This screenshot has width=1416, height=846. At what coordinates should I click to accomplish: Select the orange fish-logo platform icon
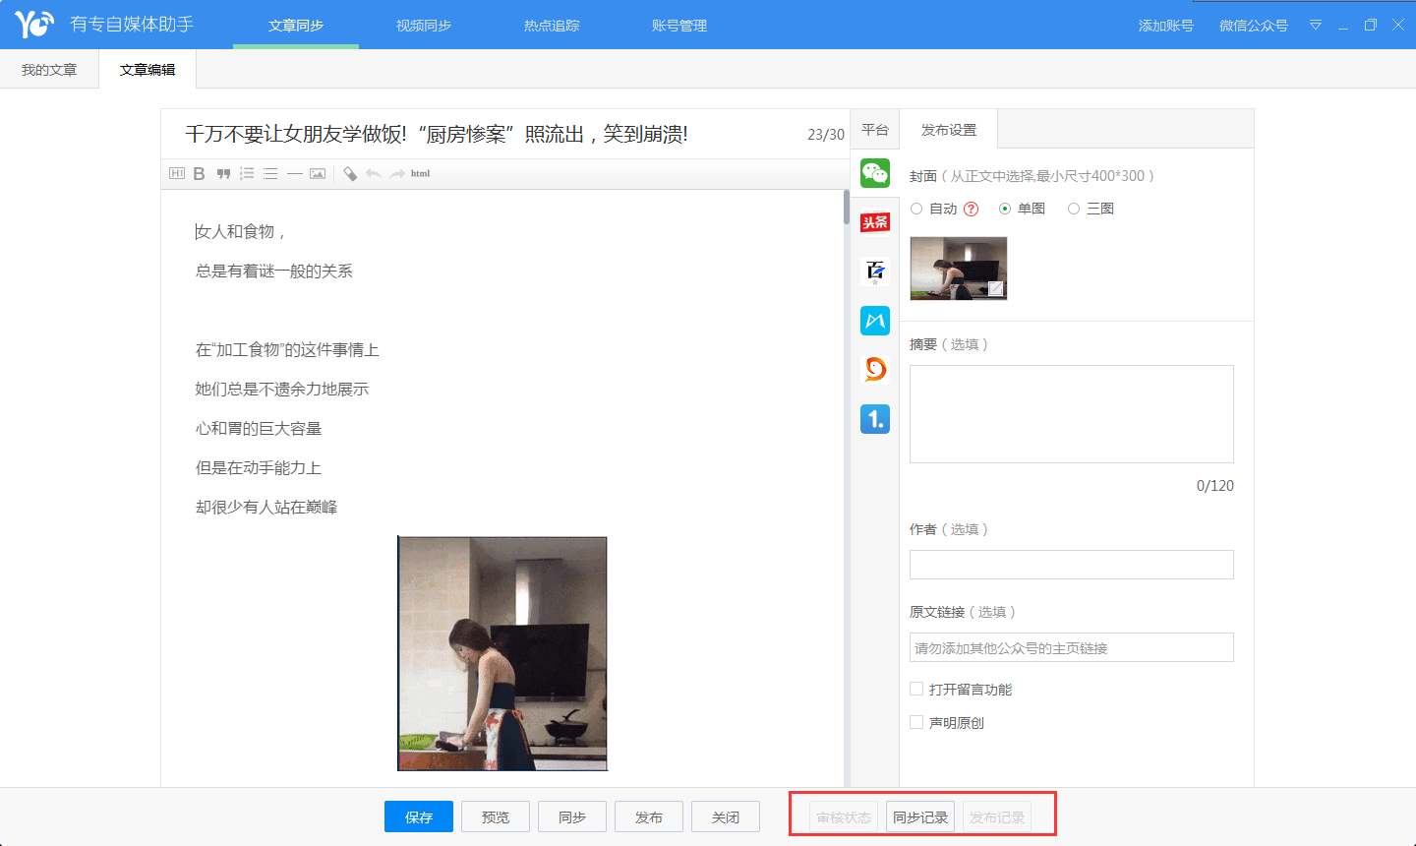874,369
